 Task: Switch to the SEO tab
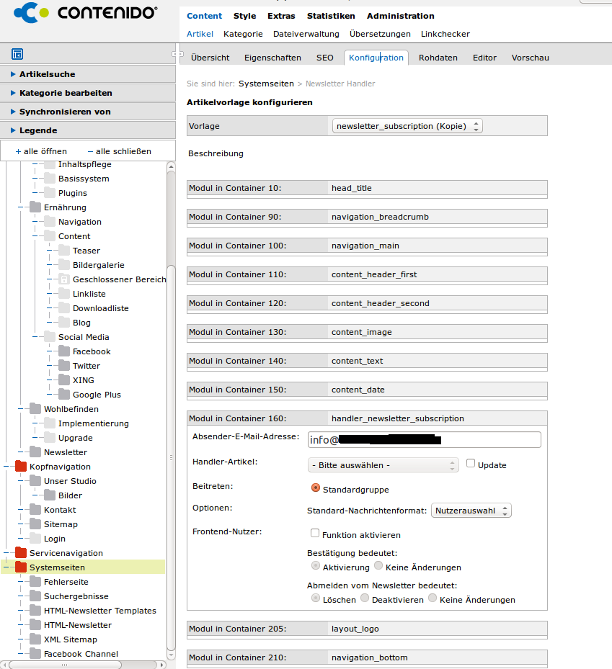tap(324, 58)
